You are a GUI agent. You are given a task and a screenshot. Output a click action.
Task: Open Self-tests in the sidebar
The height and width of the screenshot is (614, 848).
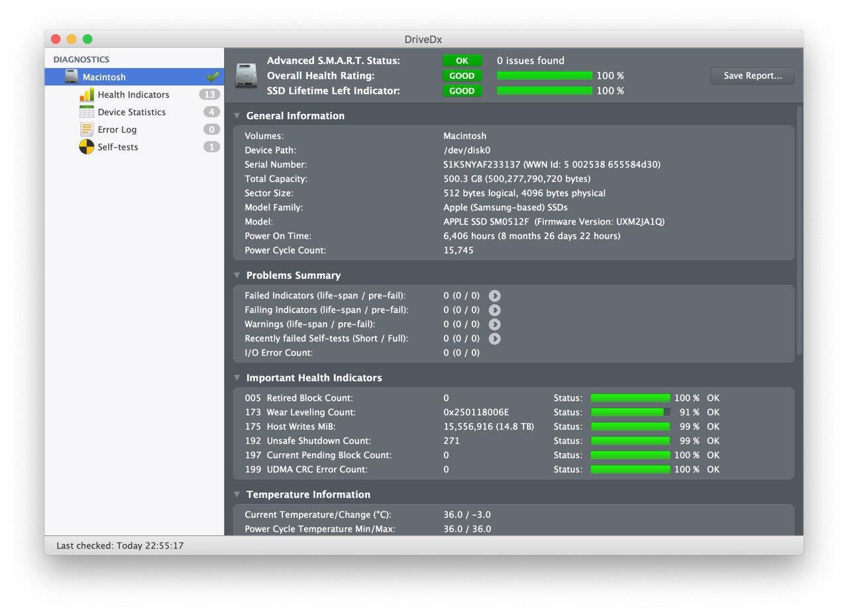pyautogui.click(x=134, y=147)
